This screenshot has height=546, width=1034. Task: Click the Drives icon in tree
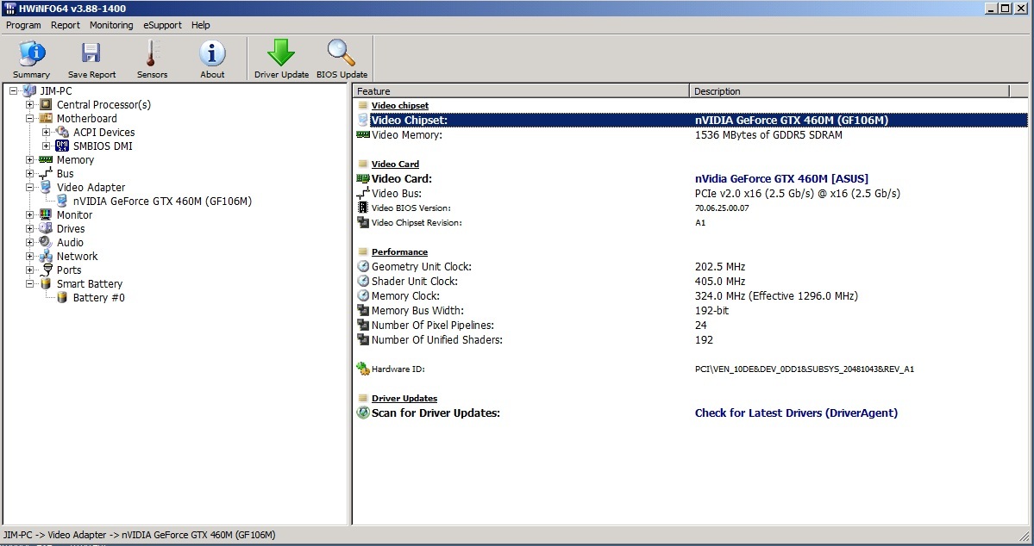point(46,228)
